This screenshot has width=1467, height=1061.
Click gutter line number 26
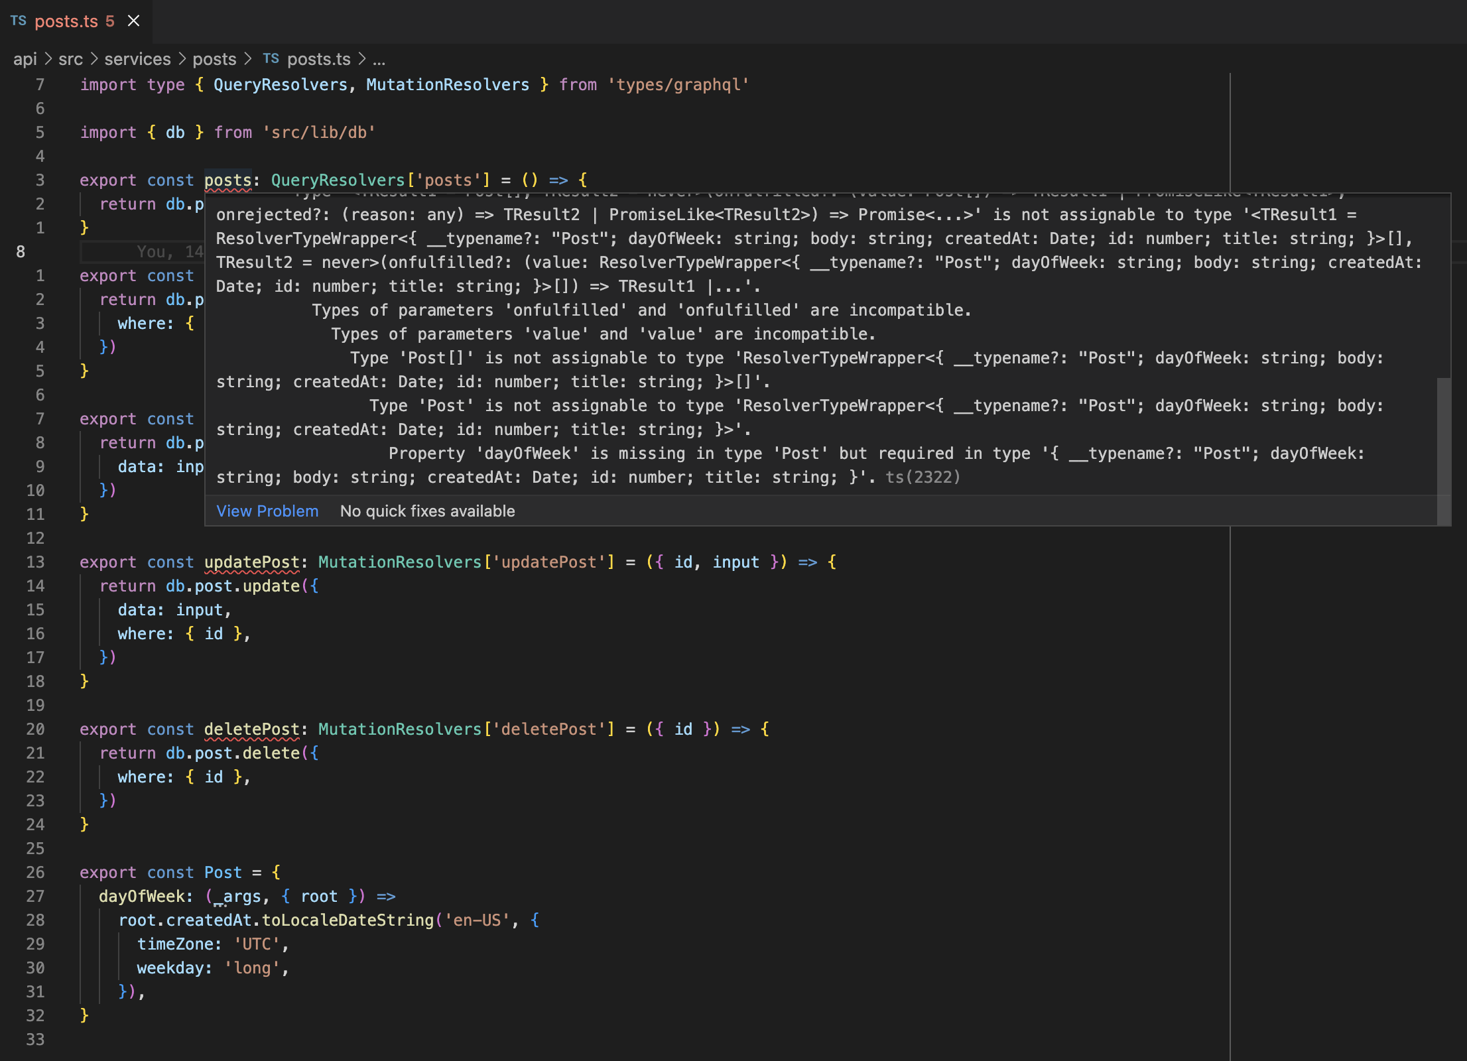35,873
